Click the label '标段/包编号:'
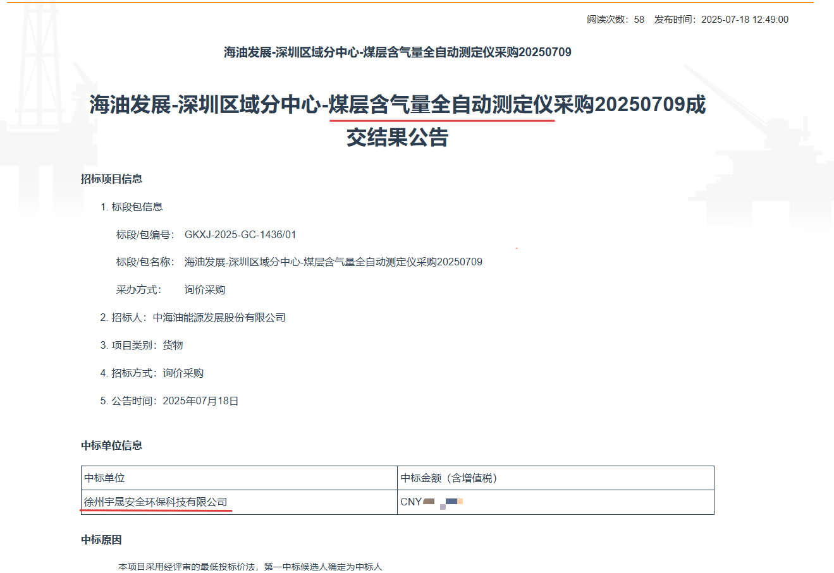The image size is (834, 573). point(145,234)
